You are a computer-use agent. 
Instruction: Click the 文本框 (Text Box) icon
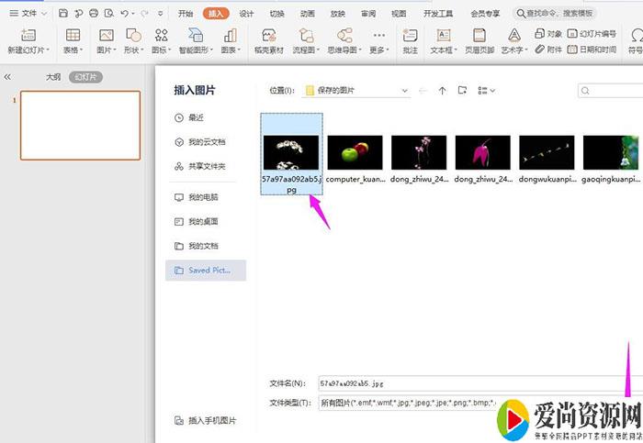tap(444, 39)
